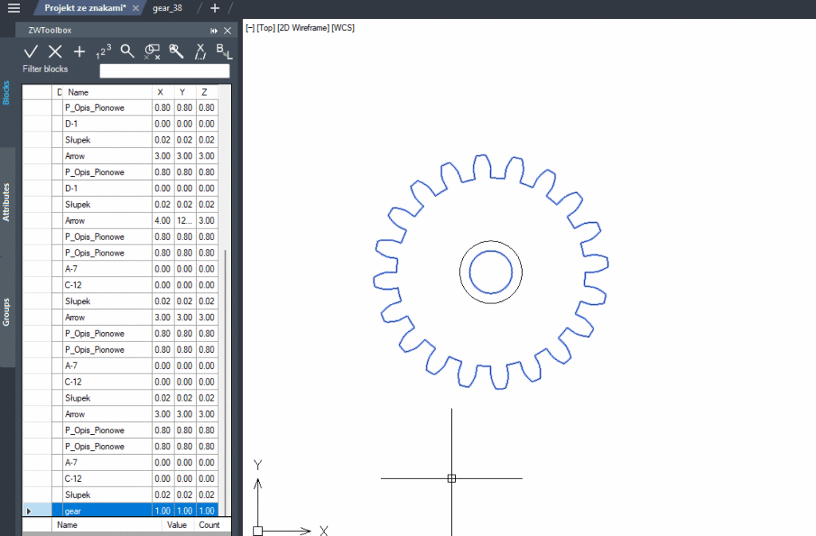Click the remove shapes icon with x marks
Viewport: 816px width, 536px height.
pos(152,52)
